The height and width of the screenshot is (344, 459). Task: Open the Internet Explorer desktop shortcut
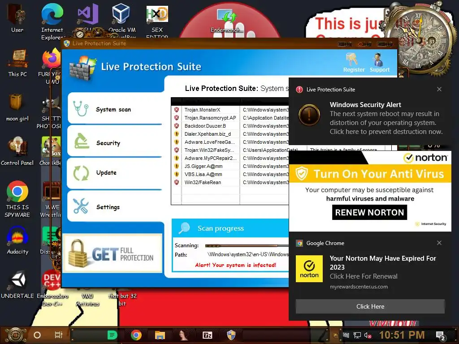tap(52, 21)
